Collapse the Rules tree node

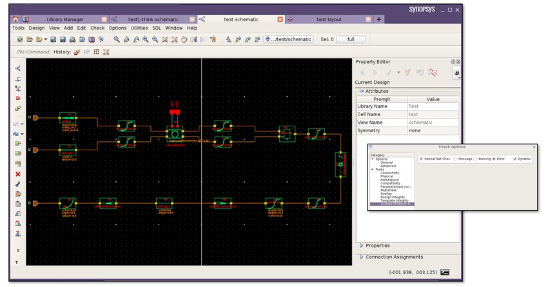[x=373, y=170]
